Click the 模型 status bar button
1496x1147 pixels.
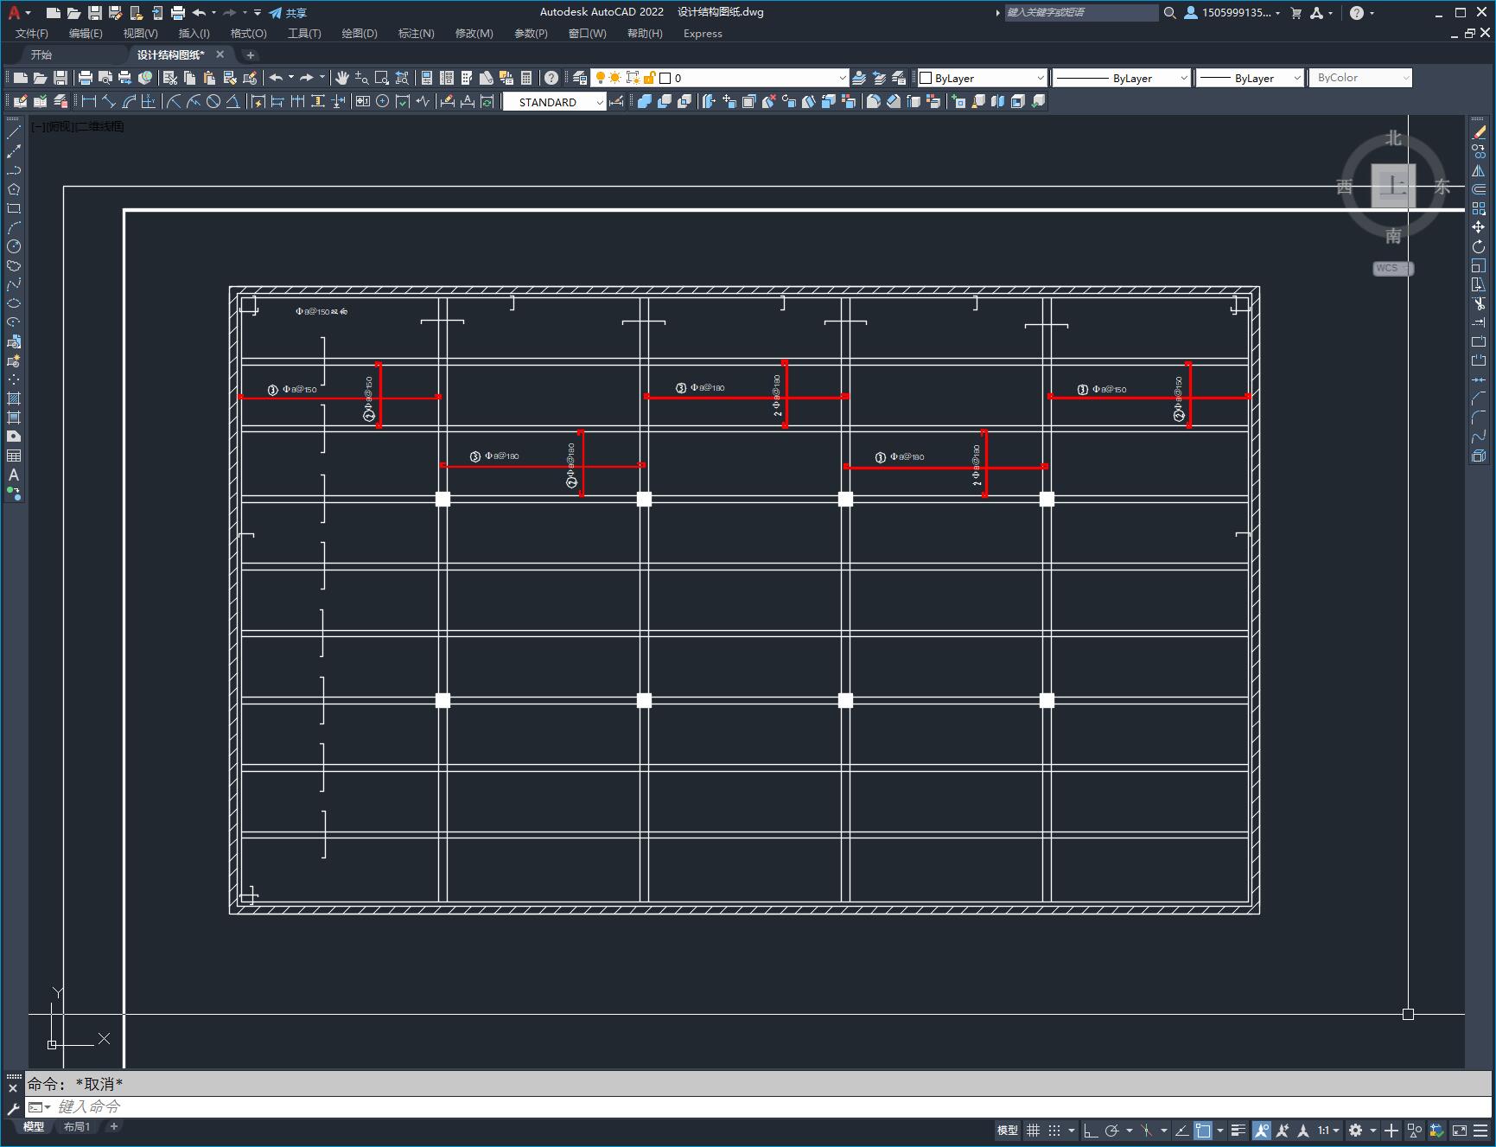tap(1008, 1131)
